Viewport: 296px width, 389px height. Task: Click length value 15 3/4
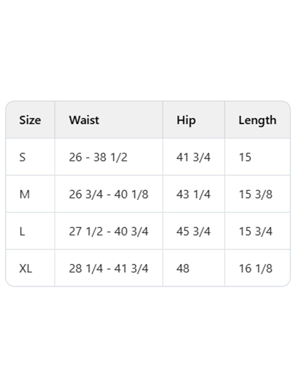point(256,231)
